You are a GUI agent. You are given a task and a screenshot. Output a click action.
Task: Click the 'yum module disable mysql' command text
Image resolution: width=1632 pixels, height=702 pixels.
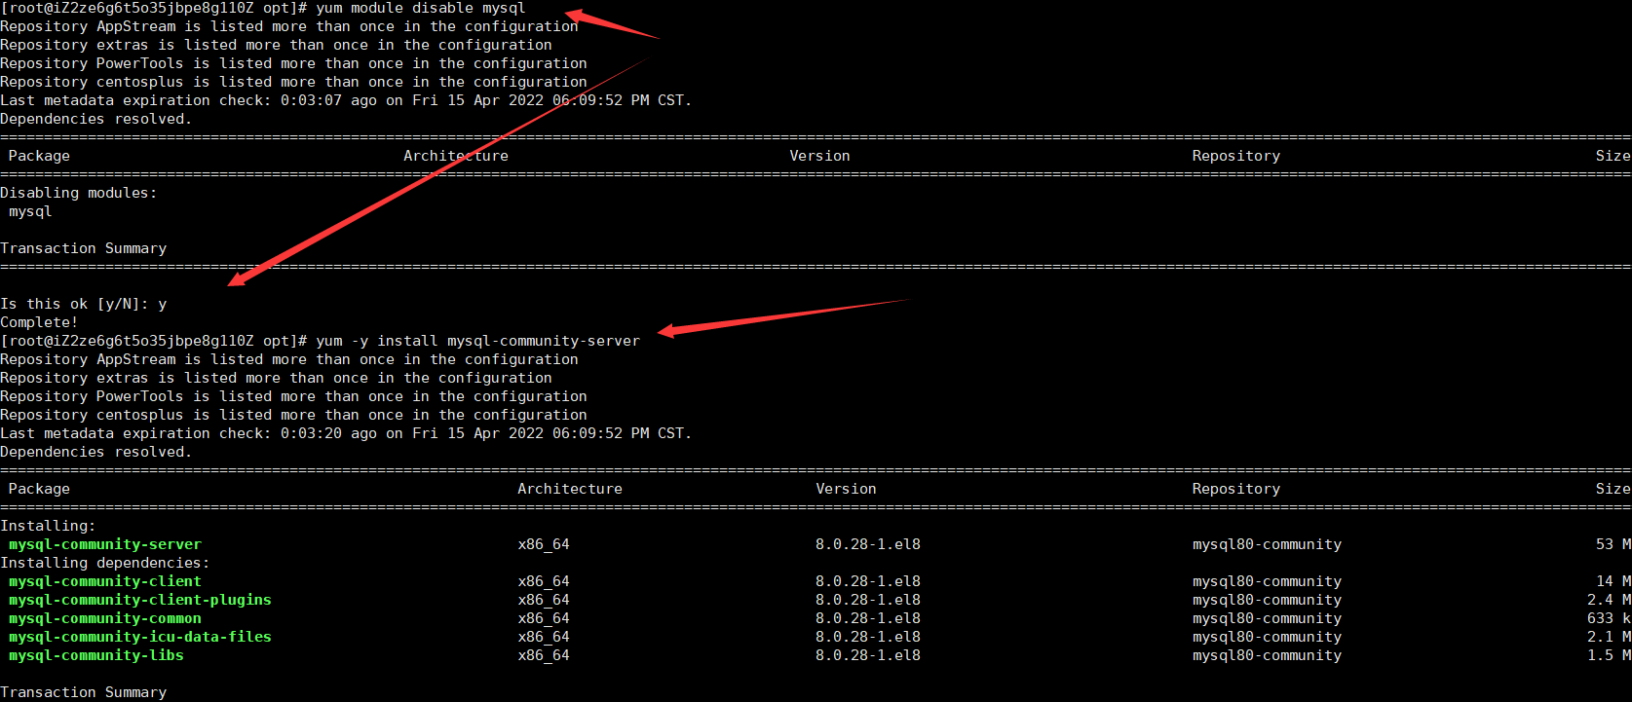(x=421, y=8)
